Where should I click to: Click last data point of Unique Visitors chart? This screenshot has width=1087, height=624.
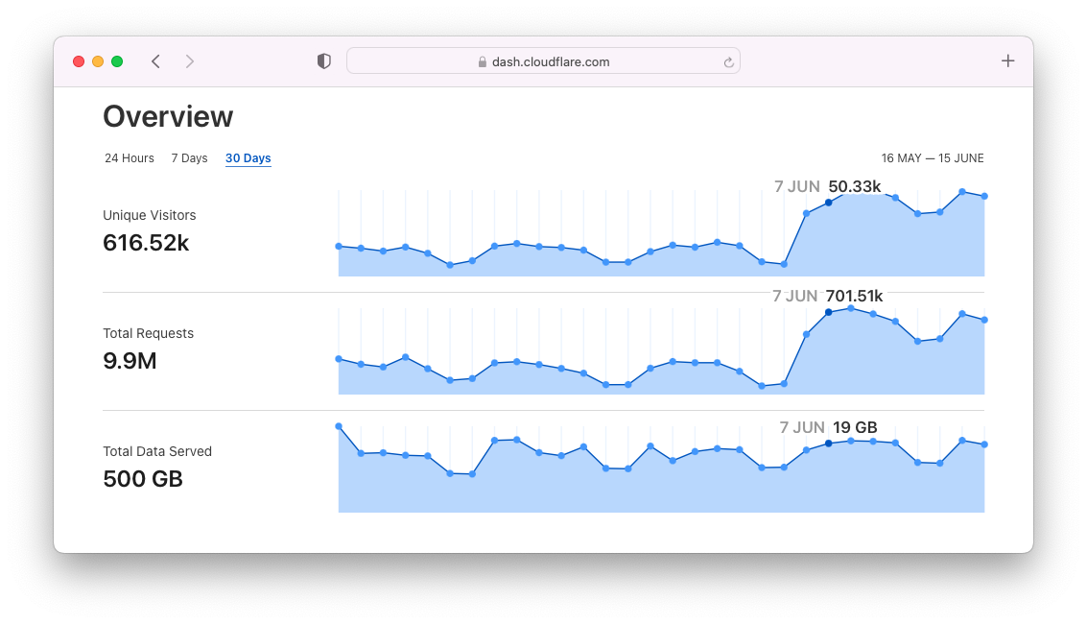(984, 196)
